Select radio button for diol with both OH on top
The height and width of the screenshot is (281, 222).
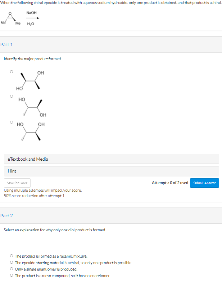[12, 122]
